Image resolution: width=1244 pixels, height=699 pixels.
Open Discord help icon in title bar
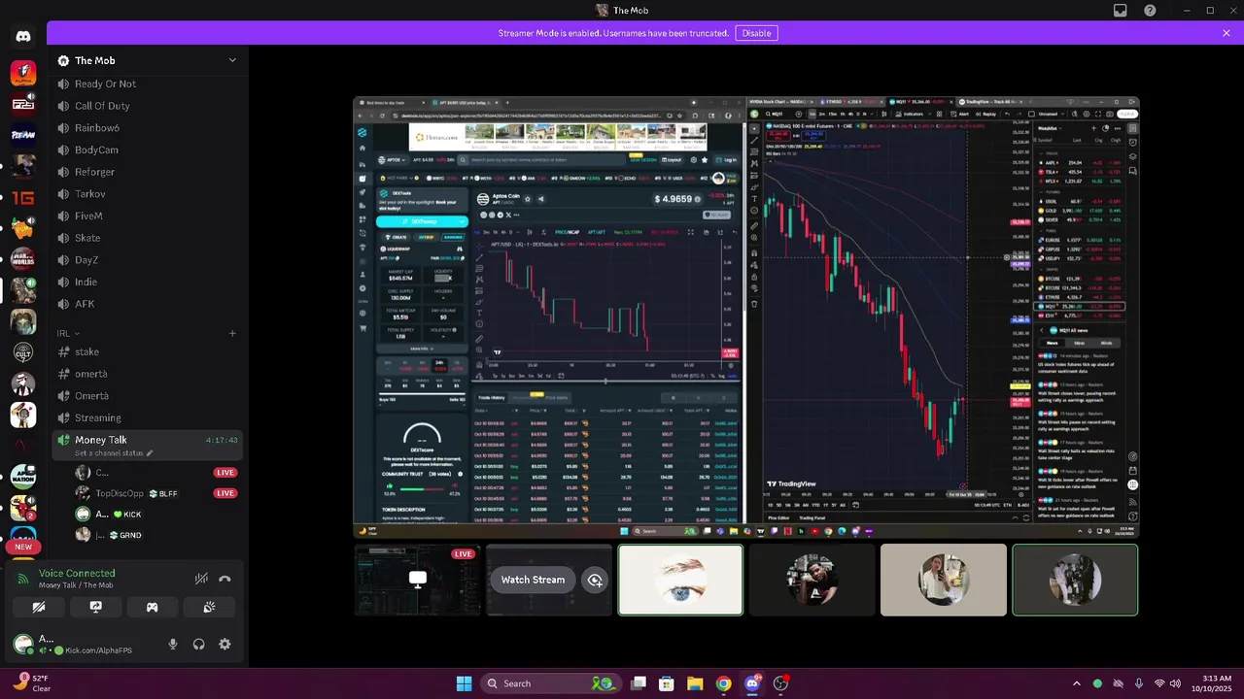(1150, 11)
